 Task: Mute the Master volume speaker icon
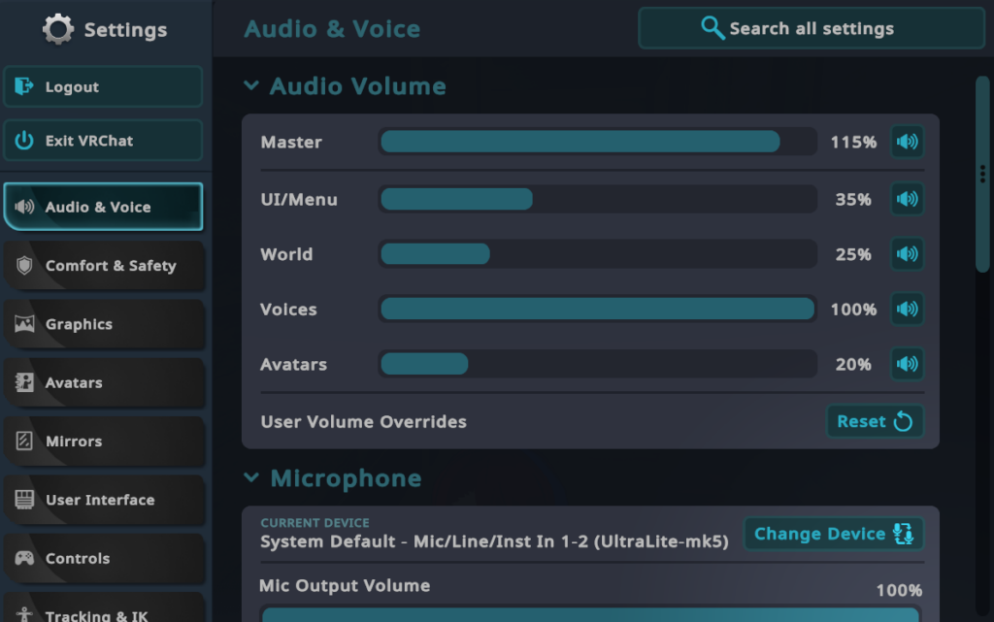(908, 142)
